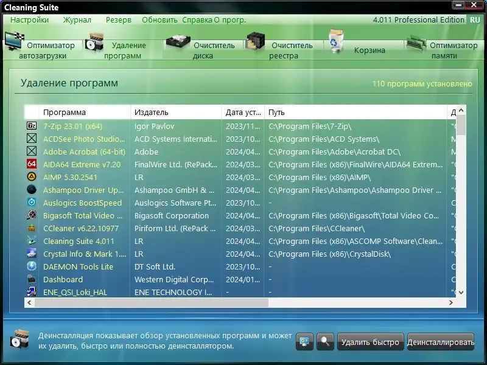Select the 7-Zip 23.01 (x64) entry
The height and width of the screenshot is (365, 487).
(72, 127)
